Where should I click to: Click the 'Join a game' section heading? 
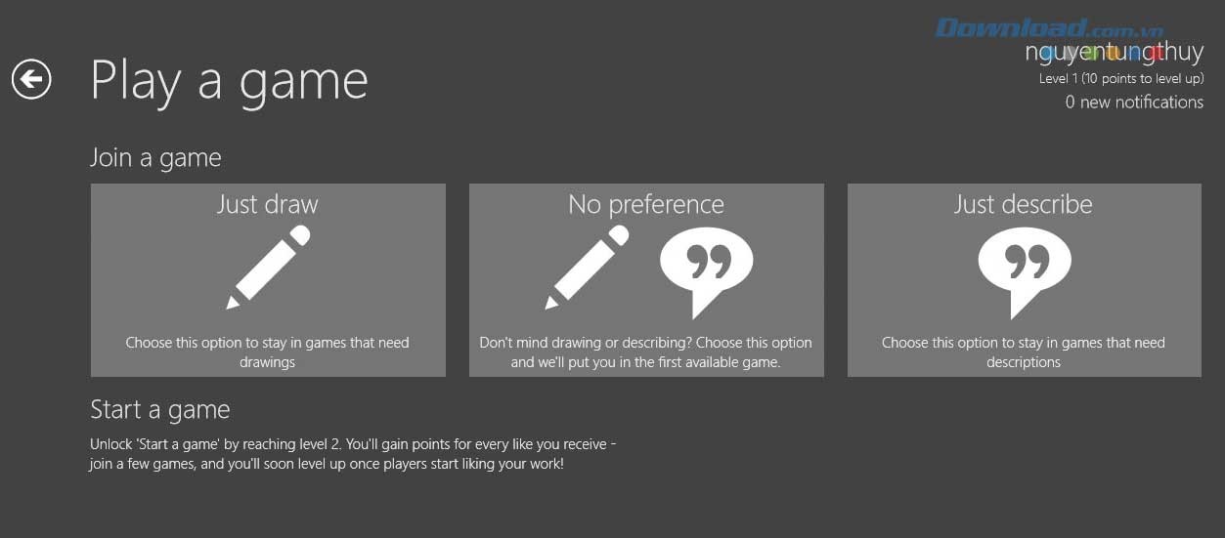(x=155, y=158)
